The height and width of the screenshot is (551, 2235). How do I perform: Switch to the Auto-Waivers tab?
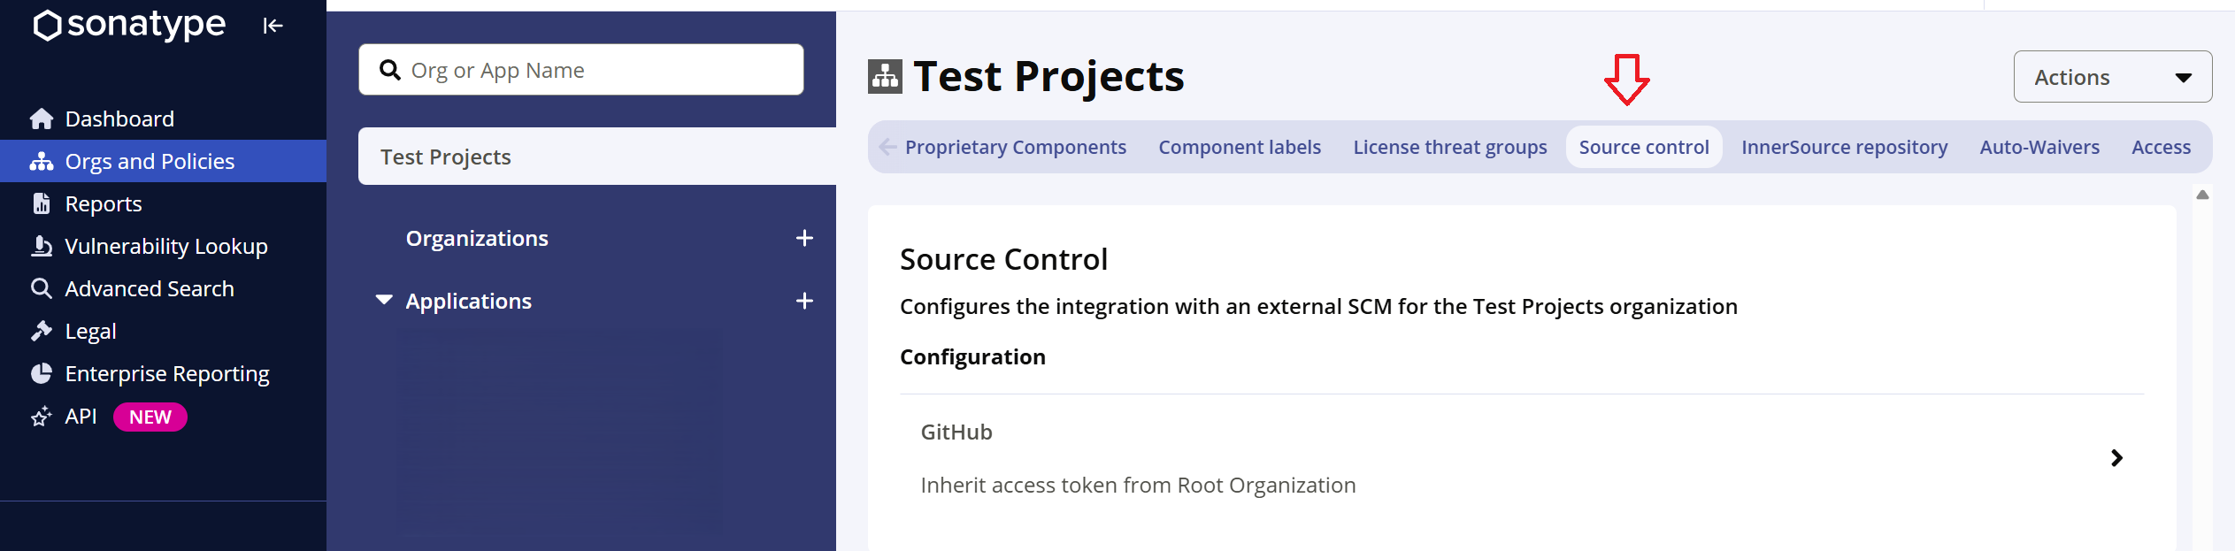coord(2039,147)
